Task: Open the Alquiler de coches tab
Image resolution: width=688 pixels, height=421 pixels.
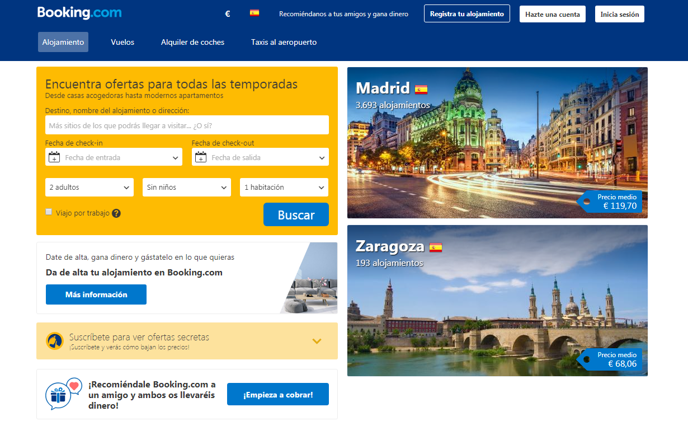Action: [192, 42]
